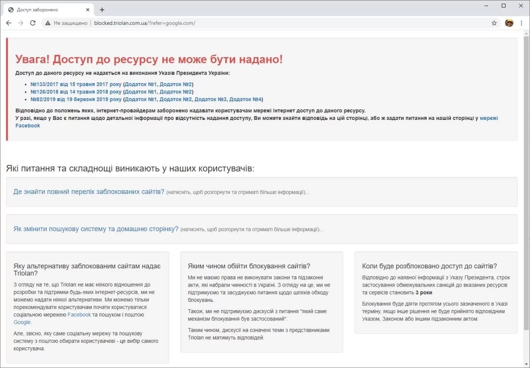Minimize the Chrome window
The image size is (530, 368).
click(486, 6)
